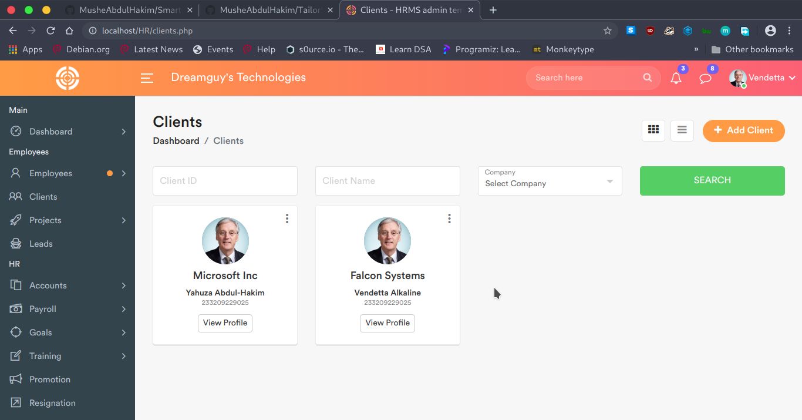Image resolution: width=802 pixels, height=420 pixels.
Task: Open the Select Company dropdown
Action: click(550, 181)
